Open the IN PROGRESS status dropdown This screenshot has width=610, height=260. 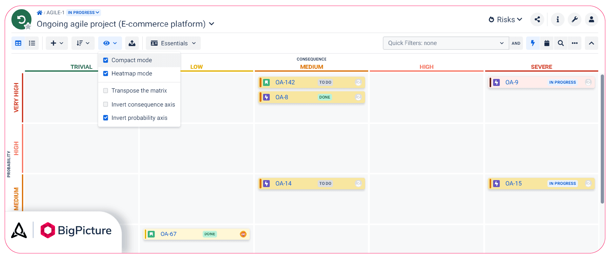(x=84, y=13)
